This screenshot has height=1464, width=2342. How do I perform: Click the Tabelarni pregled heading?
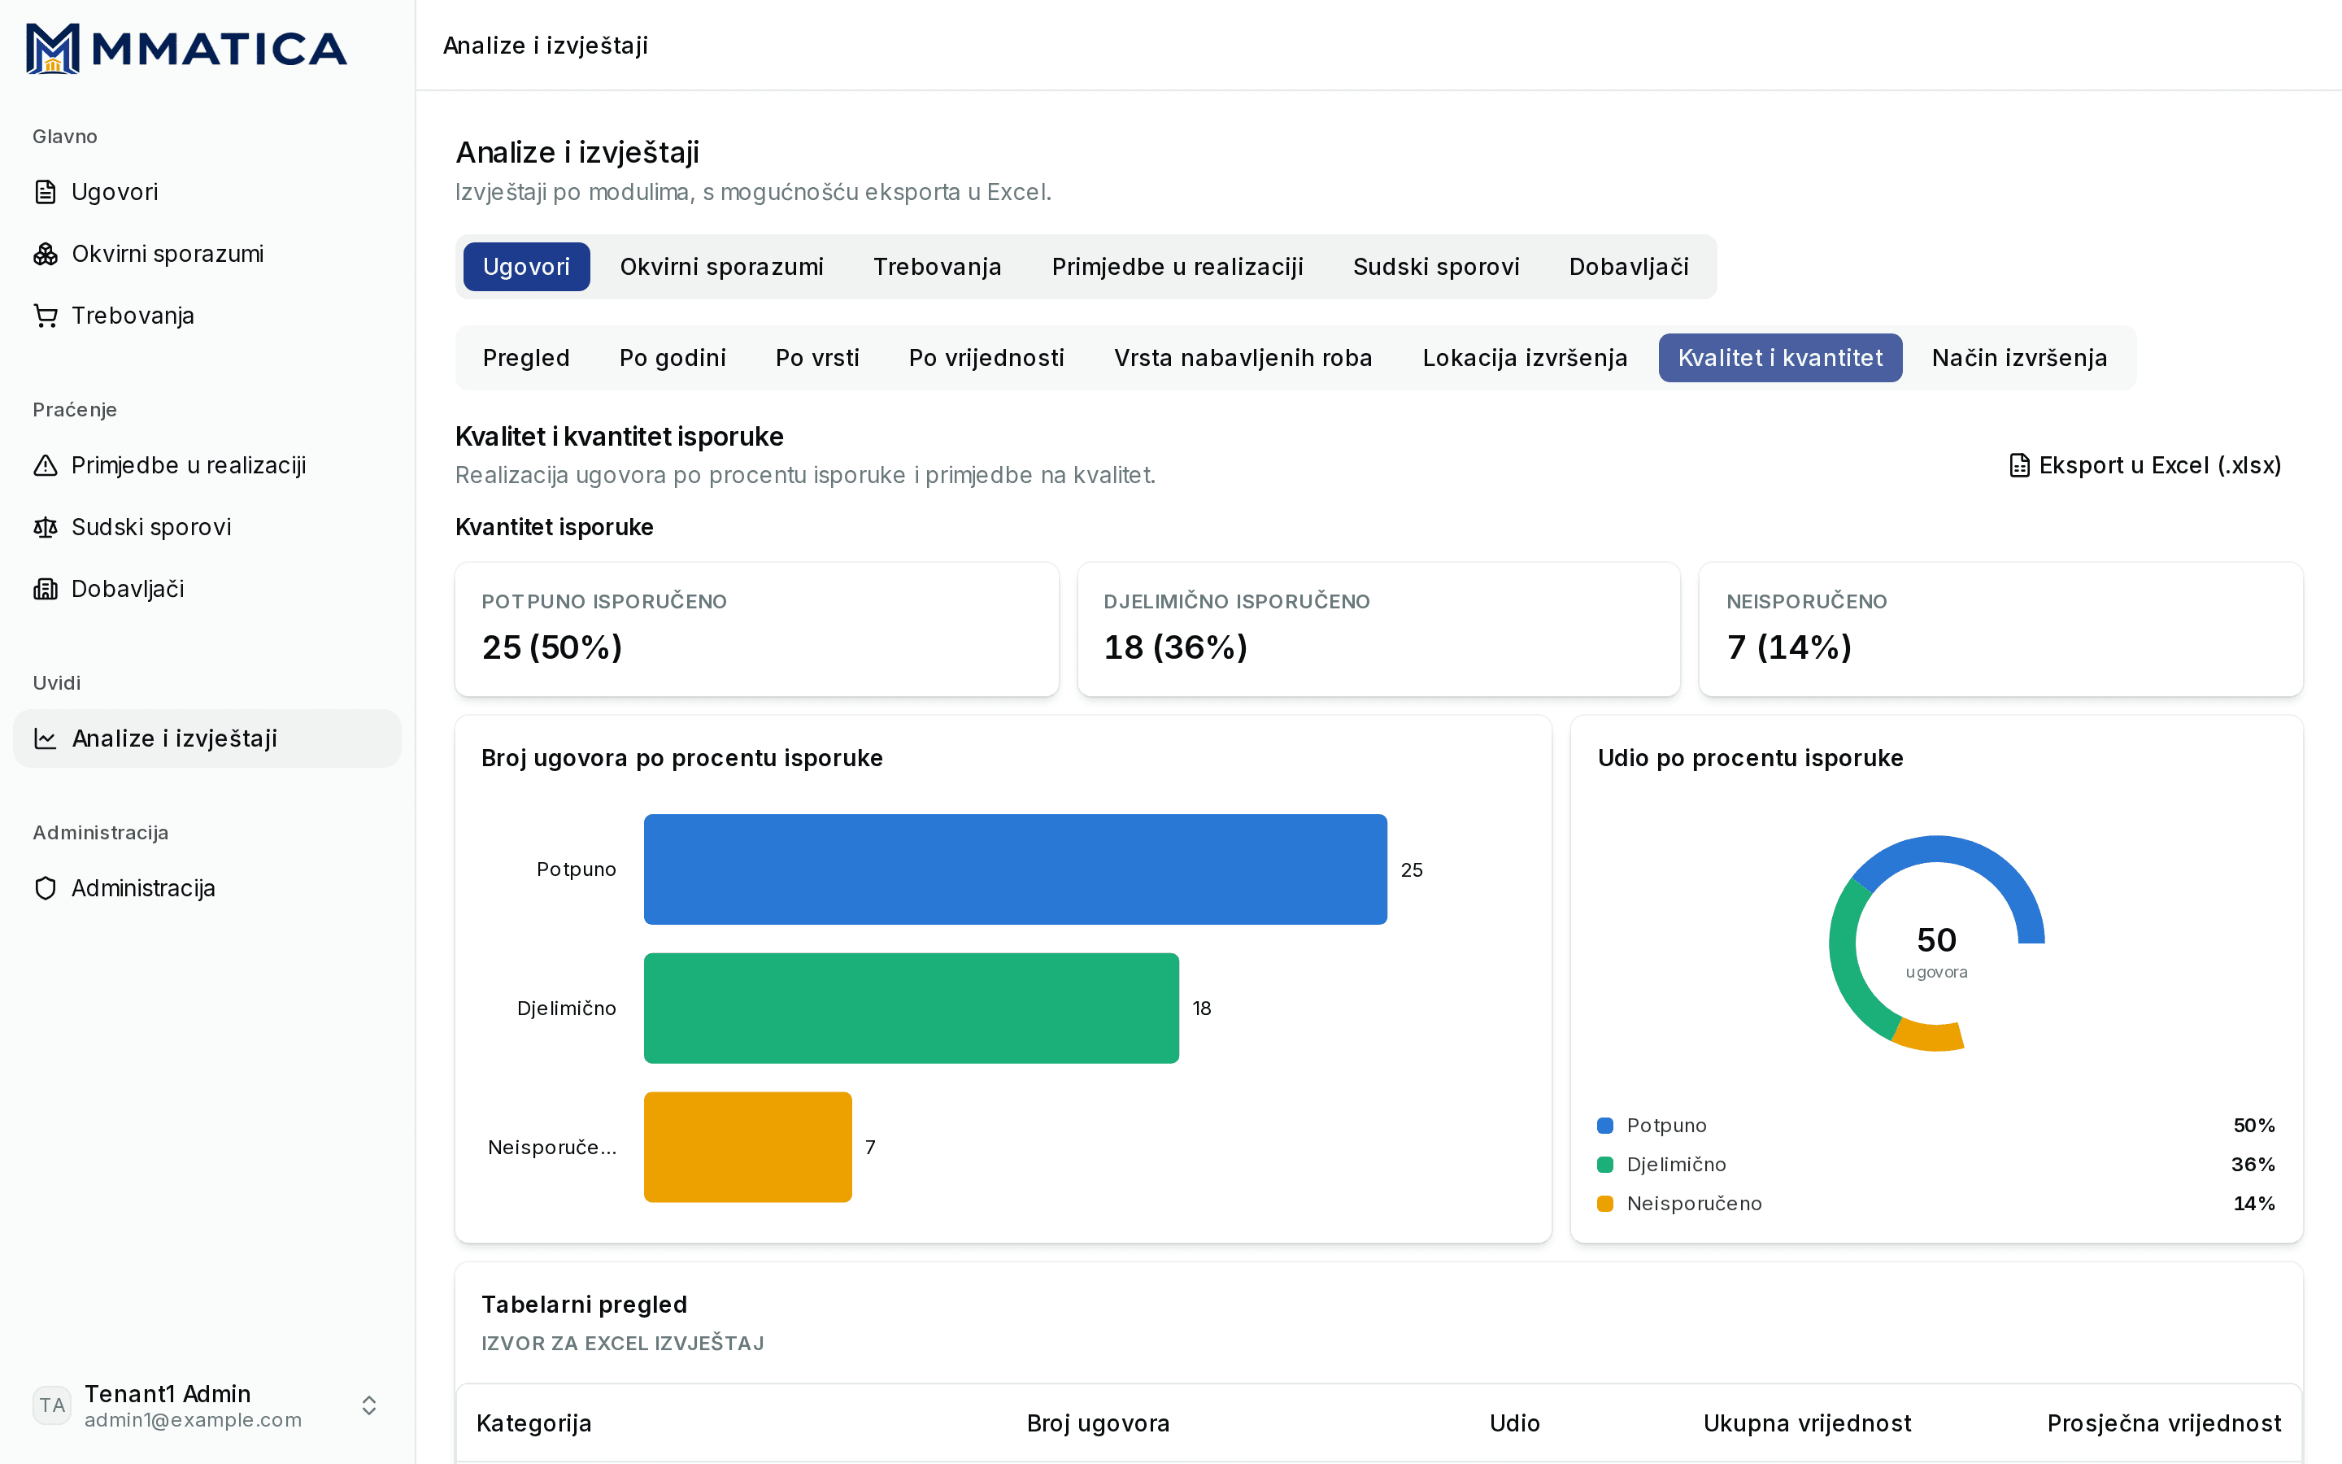pos(585,1305)
